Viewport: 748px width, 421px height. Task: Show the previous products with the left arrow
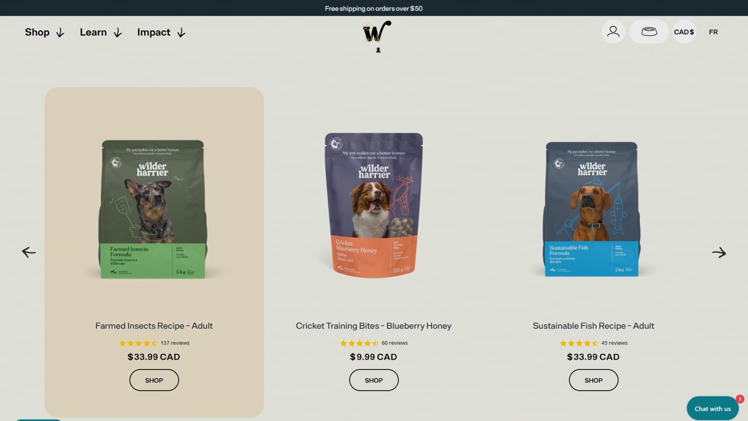(x=29, y=252)
